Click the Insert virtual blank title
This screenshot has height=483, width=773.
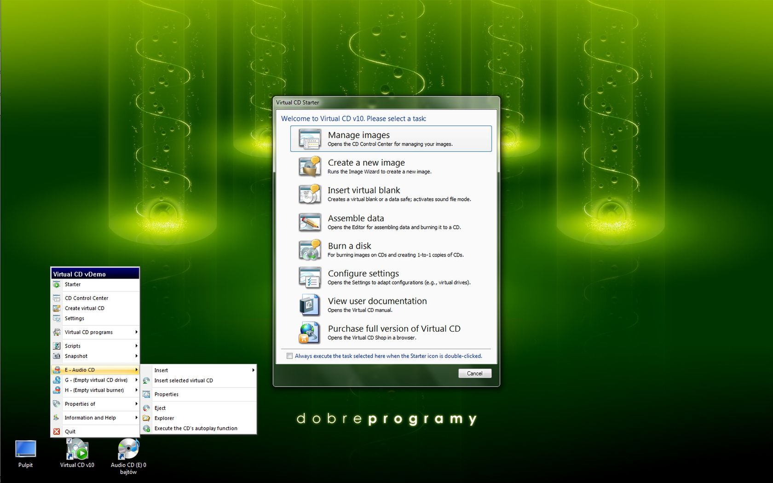coord(364,190)
